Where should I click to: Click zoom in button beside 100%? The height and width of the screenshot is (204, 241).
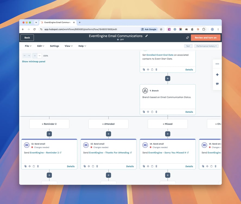coord(35,56)
